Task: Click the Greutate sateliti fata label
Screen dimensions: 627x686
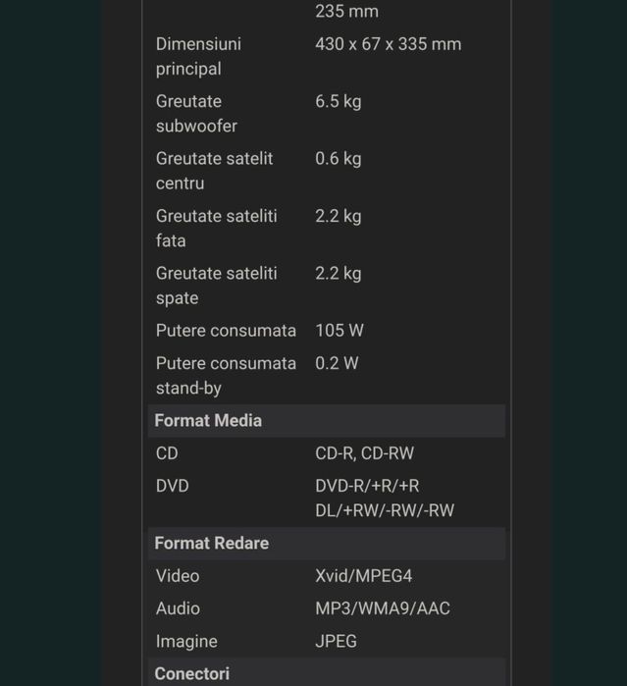Action: tap(216, 228)
